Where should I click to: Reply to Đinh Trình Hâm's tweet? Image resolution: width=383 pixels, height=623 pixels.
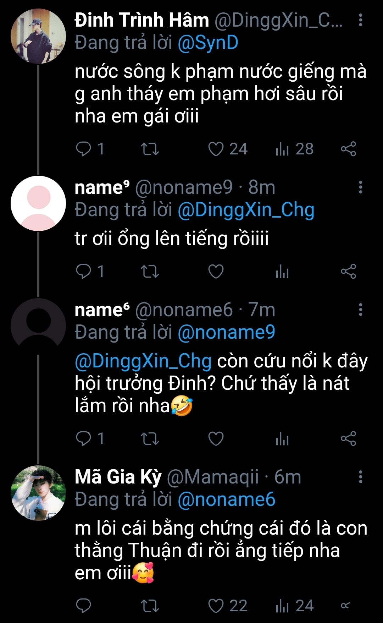tap(84, 149)
